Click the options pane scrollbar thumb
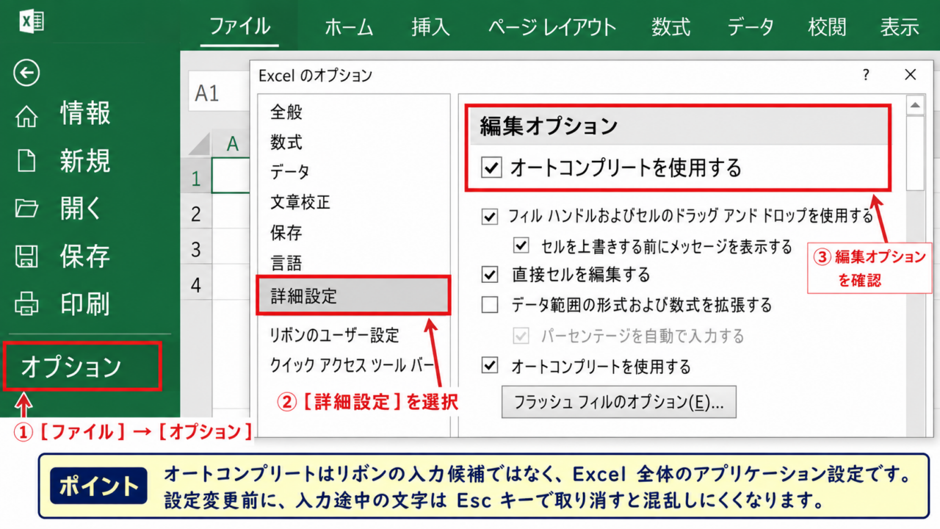Screen dimensions: 940x529 click(x=915, y=153)
